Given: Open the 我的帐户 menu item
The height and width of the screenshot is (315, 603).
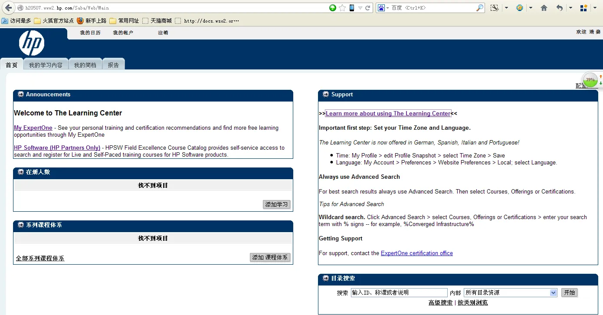Looking at the screenshot, I should click(123, 33).
